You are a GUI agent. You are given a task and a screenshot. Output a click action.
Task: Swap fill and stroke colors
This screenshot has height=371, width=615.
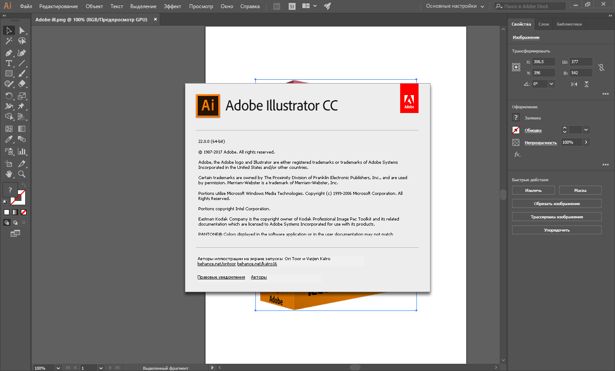[24, 185]
